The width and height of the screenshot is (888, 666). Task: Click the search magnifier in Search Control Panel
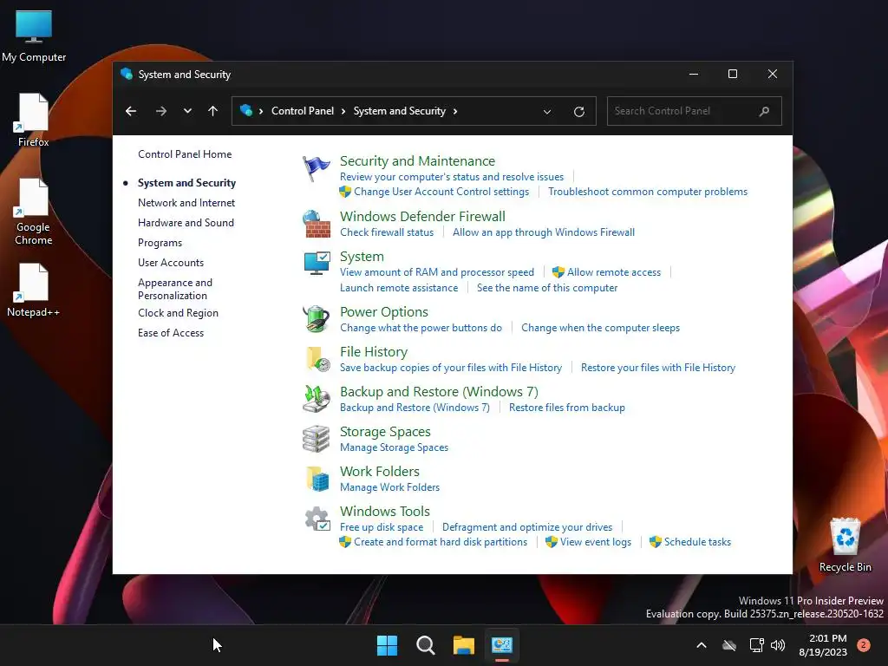pos(765,111)
